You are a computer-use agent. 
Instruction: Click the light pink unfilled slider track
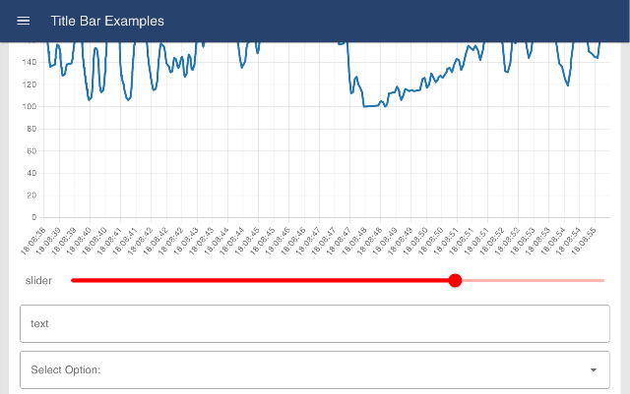click(532, 281)
